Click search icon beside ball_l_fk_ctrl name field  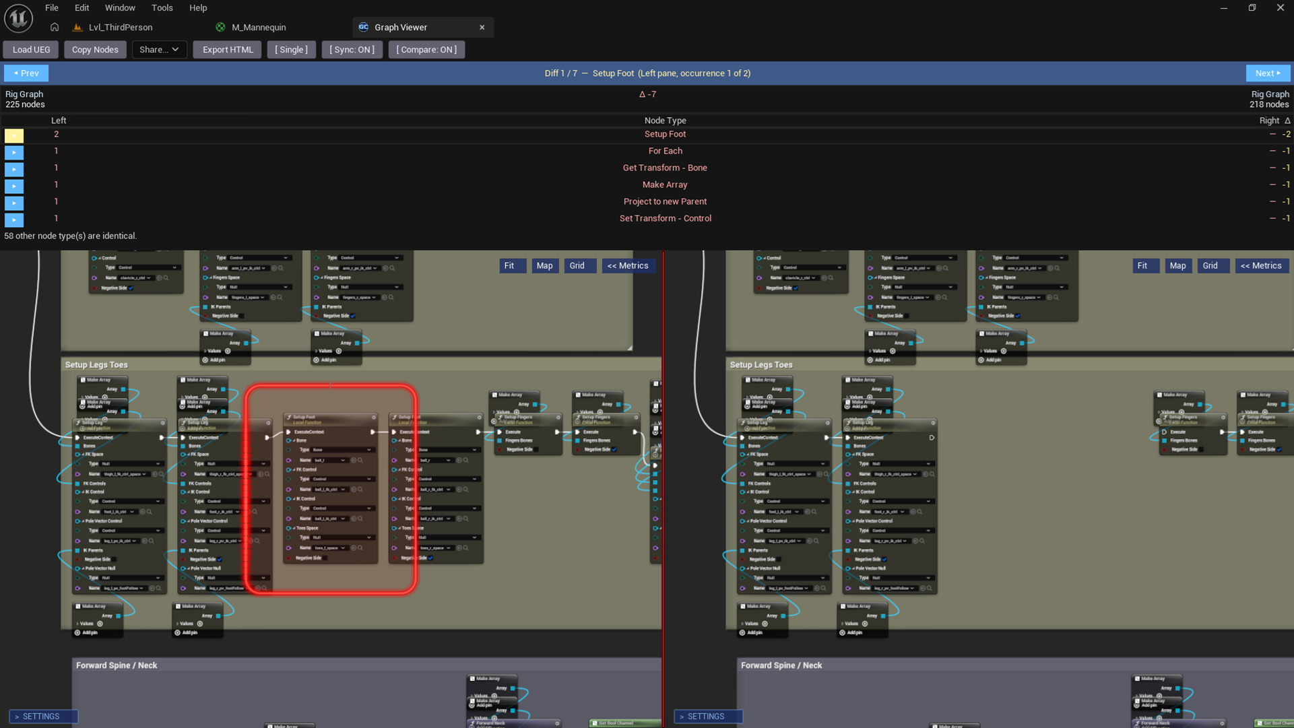360,490
